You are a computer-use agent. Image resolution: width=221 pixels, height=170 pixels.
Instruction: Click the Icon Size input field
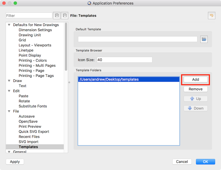coord(124,60)
